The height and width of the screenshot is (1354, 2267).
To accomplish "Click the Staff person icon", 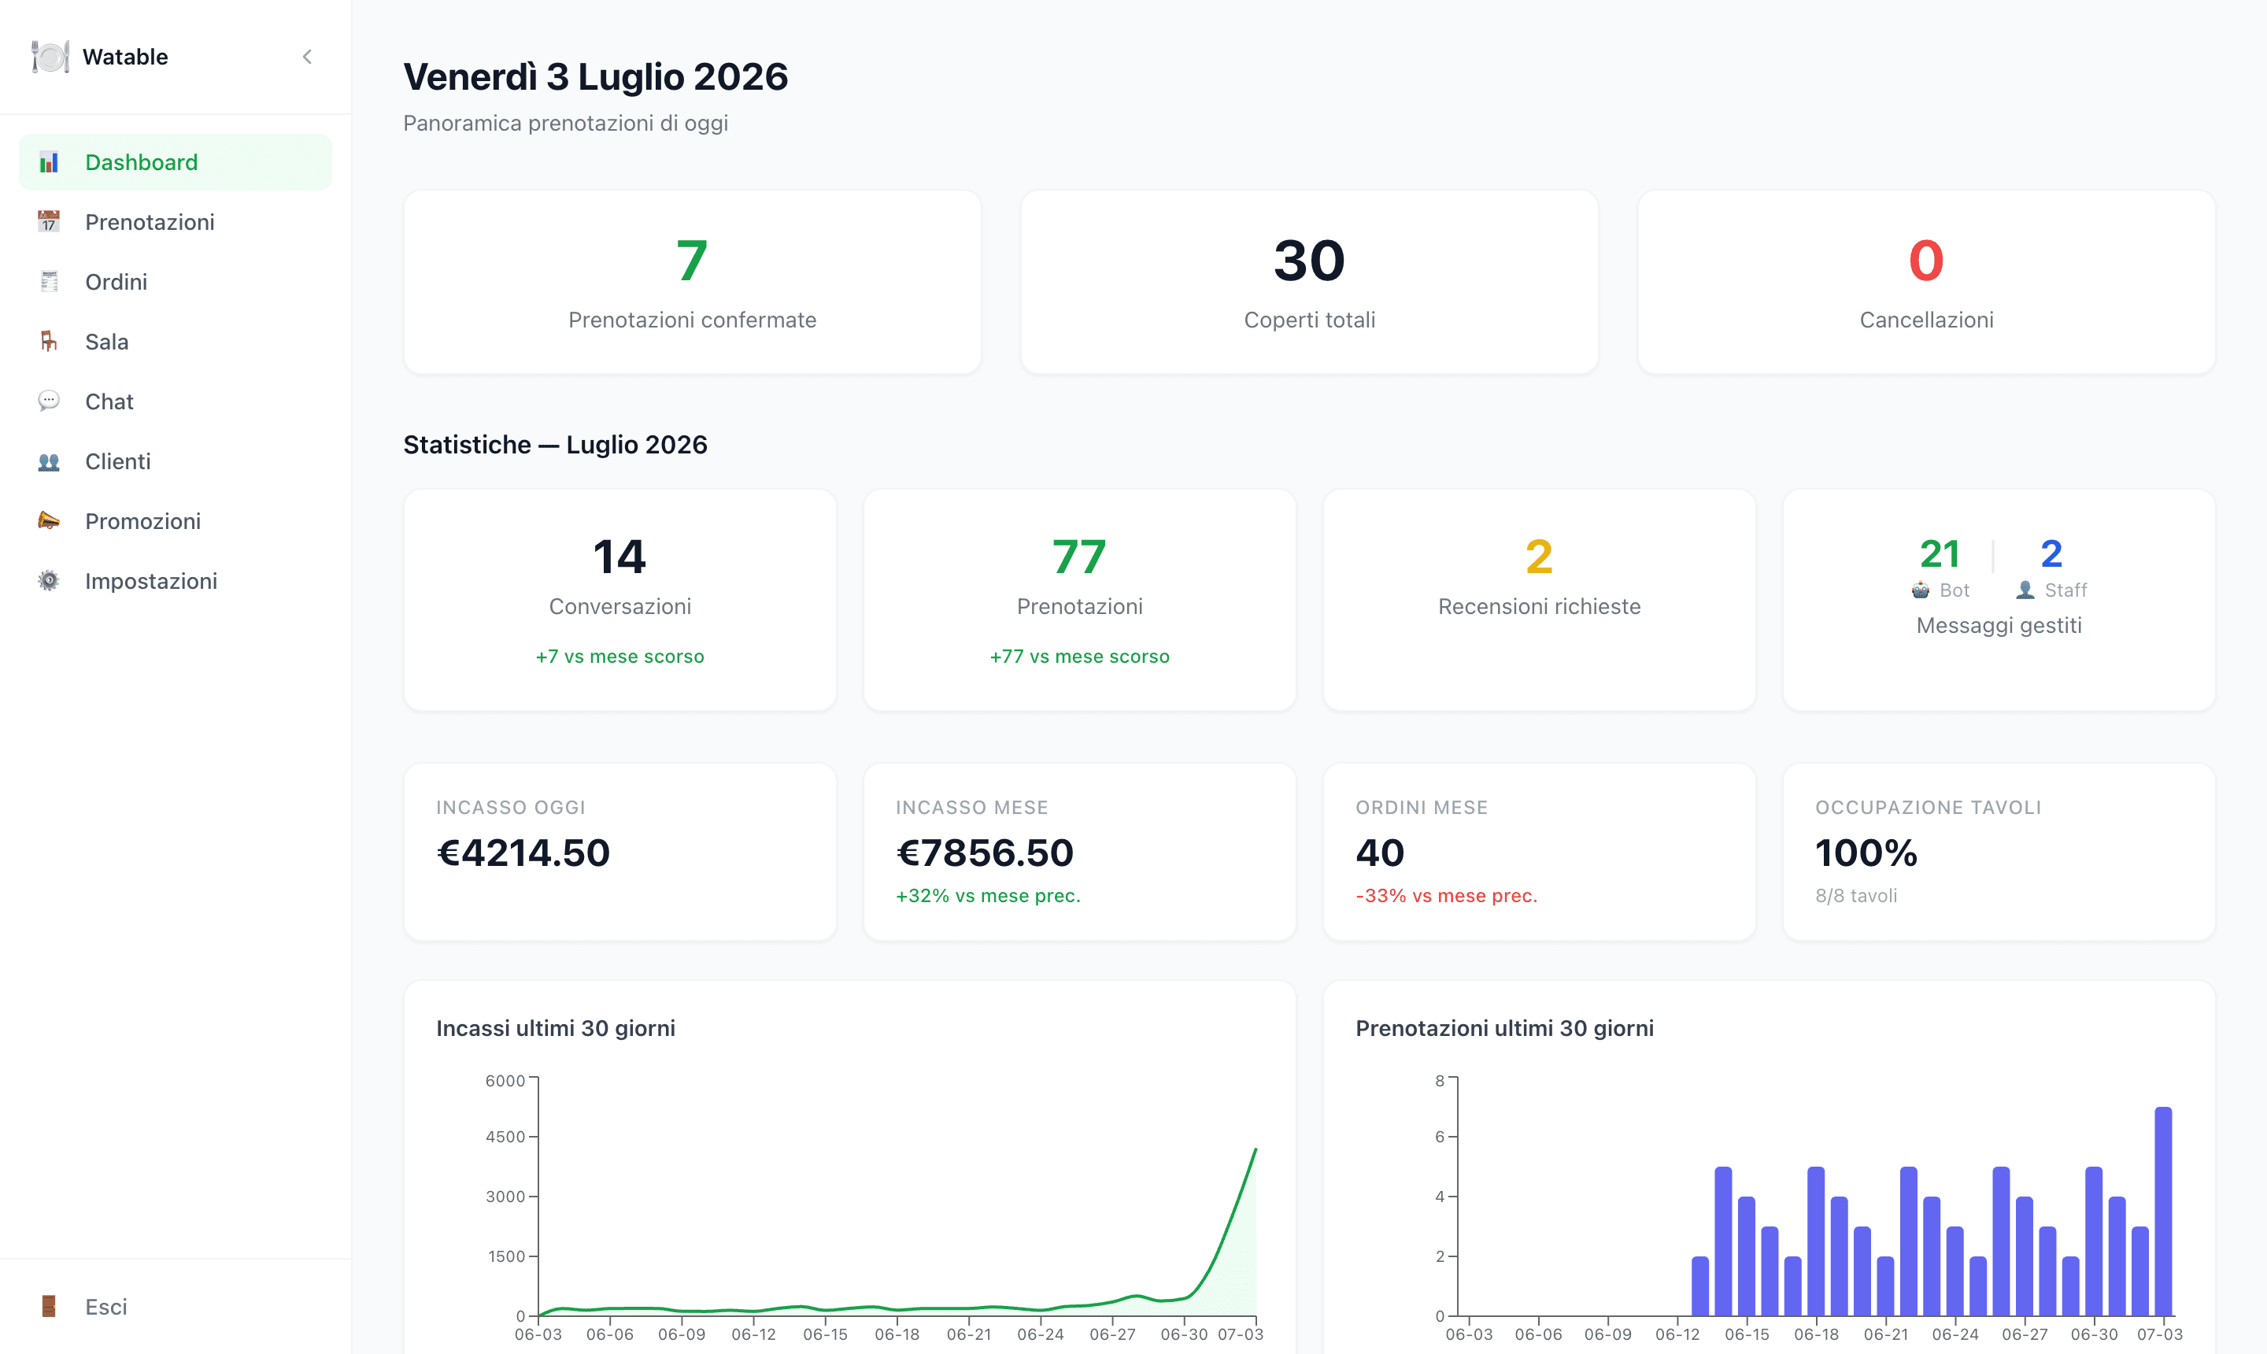I will point(2025,590).
